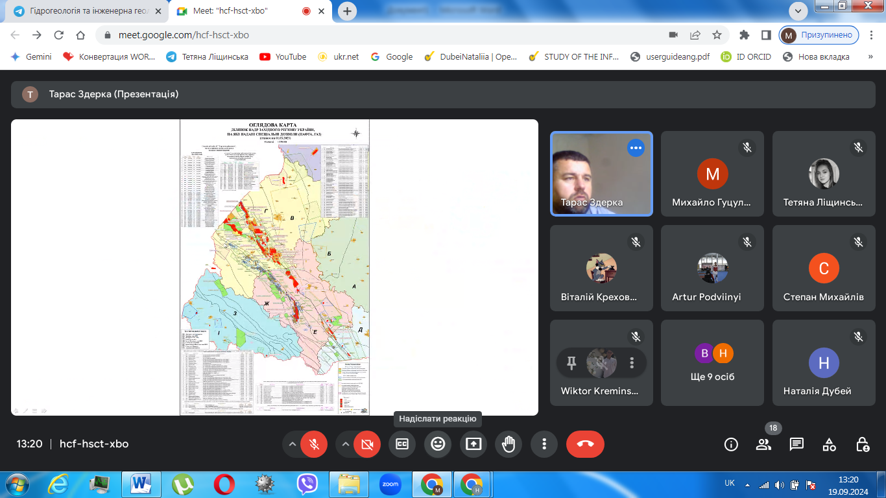Switch to the Telegram tab Гідрогеологія
Screen dimensions: 886x498
pos(84,12)
